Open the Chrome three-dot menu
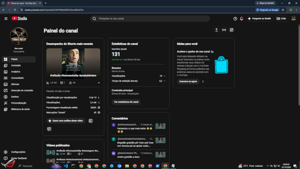Image resolution: width=300 pixels, height=169 pixels. [x=296, y=10]
